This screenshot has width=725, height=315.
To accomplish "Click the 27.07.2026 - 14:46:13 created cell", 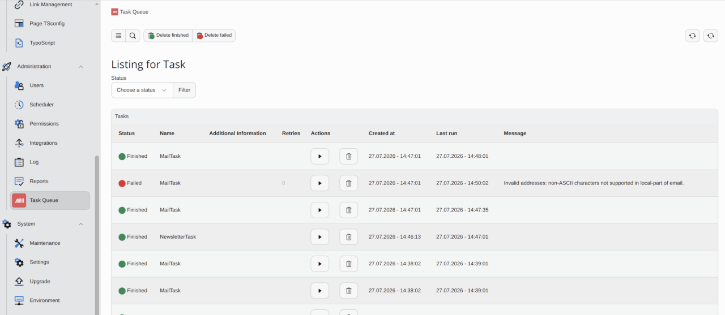I will point(395,237).
